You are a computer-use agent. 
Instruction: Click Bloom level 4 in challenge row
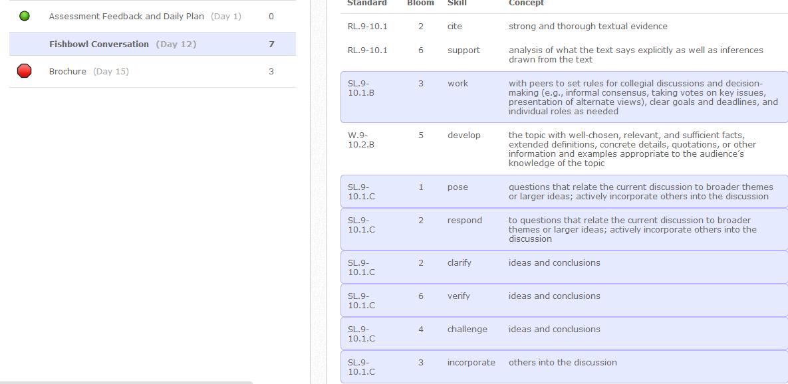421,329
